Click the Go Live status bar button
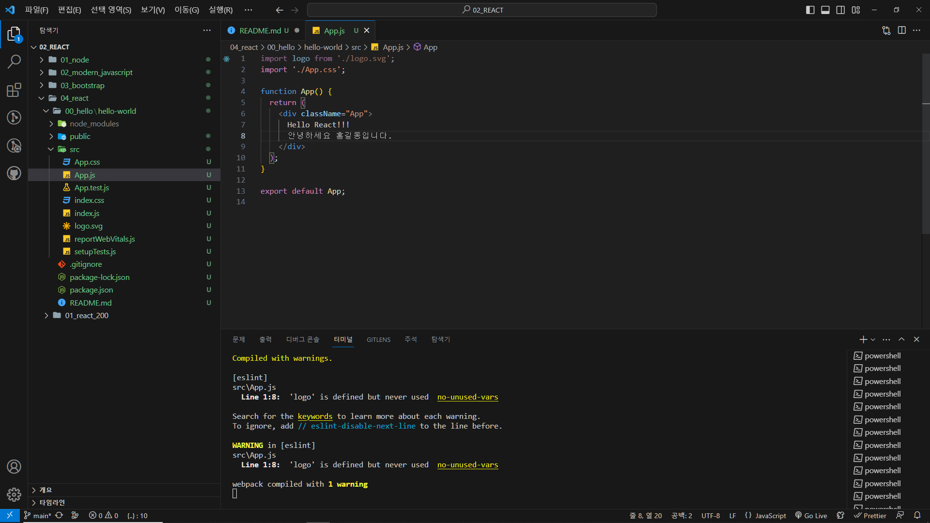The width and height of the screenshot is (930, 523). [811, 515]
